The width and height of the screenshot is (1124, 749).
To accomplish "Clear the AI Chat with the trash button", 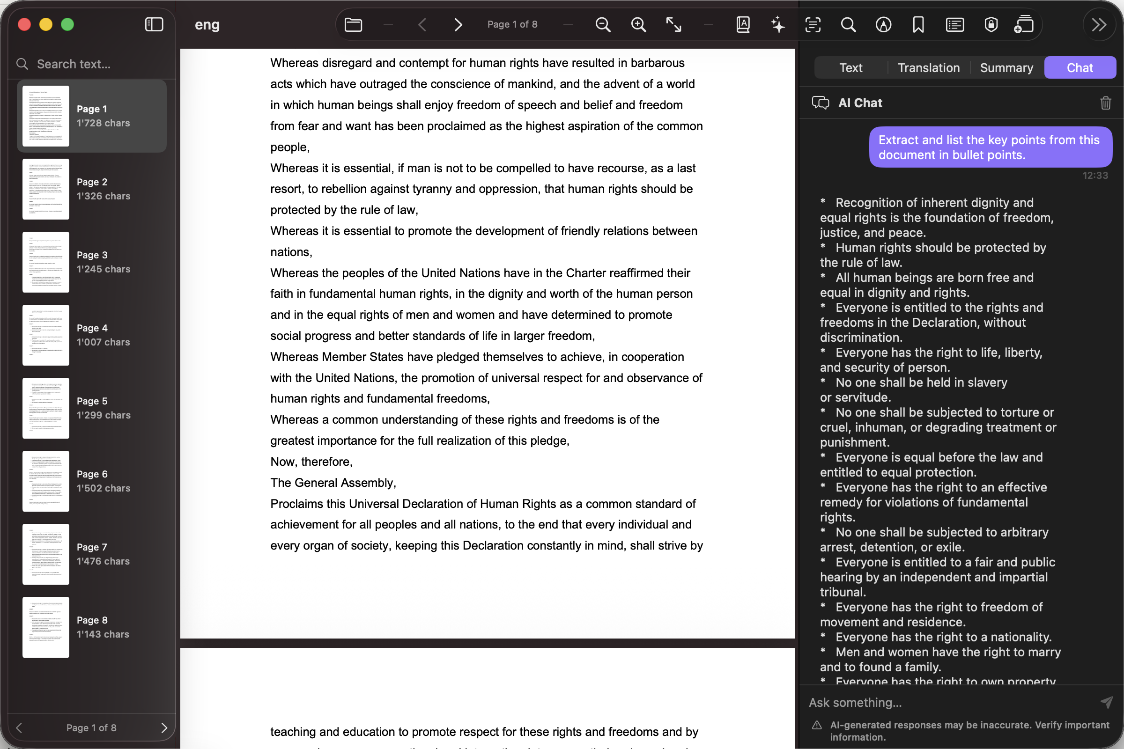I will tap(1105, 103).
